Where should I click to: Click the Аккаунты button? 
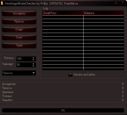click(x=19, y=13)
